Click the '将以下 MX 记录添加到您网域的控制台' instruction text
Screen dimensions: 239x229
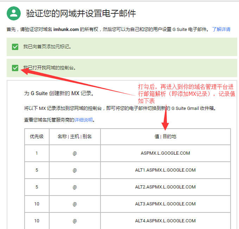pyautogui.click(x=63, y=108)
